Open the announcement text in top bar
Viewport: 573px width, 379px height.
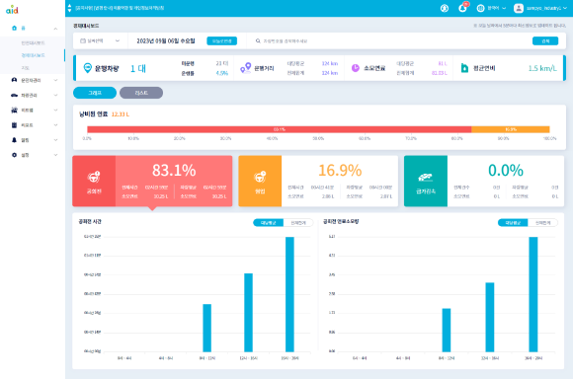(120, 8)
